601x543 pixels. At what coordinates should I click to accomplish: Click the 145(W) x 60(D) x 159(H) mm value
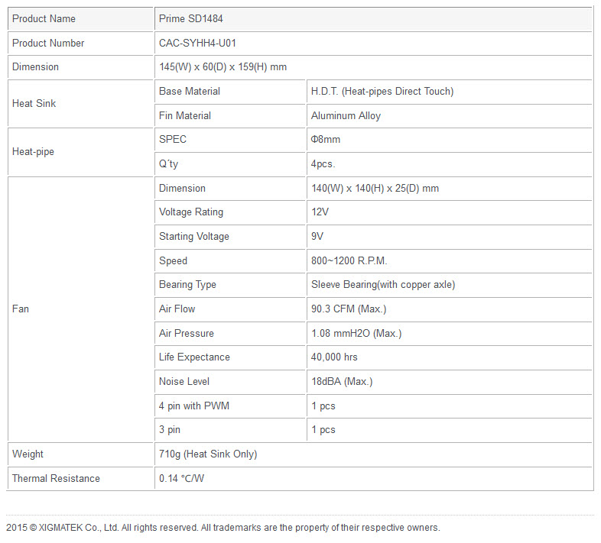point(223,67)
